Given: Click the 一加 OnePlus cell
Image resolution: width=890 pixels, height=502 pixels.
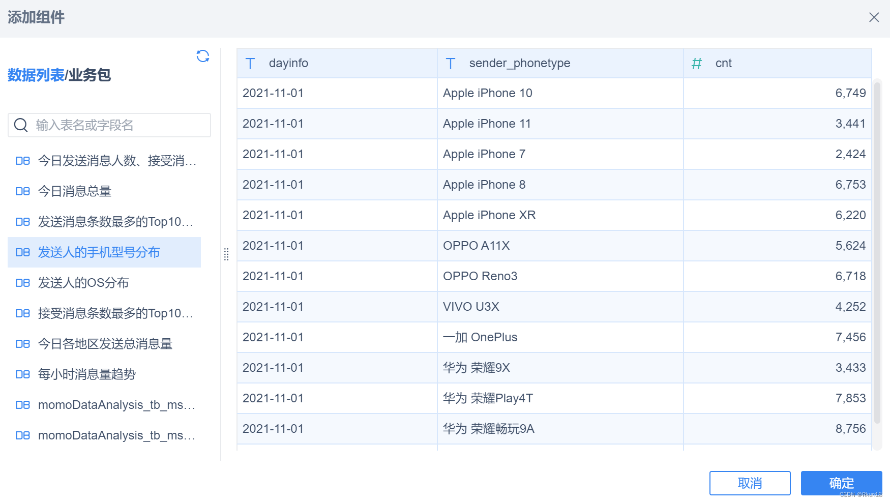Looking at the screenshot, I should click(560, 337).
